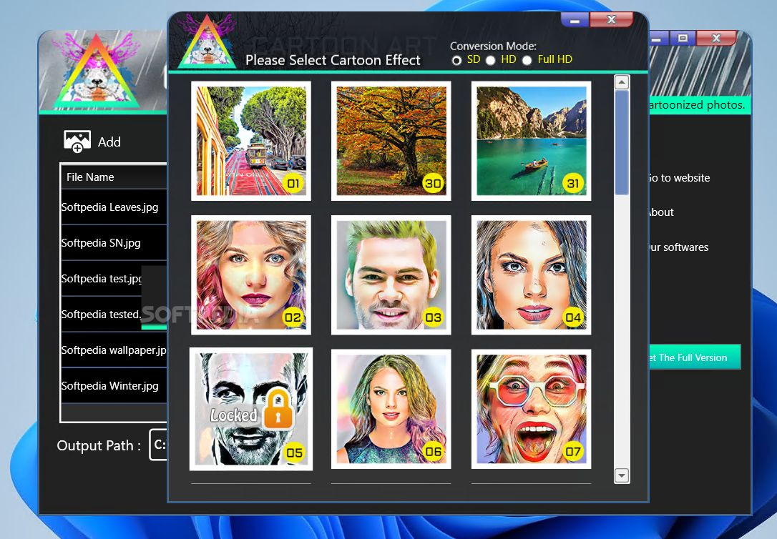The width and height of the screenshot is (777, 539).
Task: Select Softpedia Winter.jpg in file list
Action: 114,385
